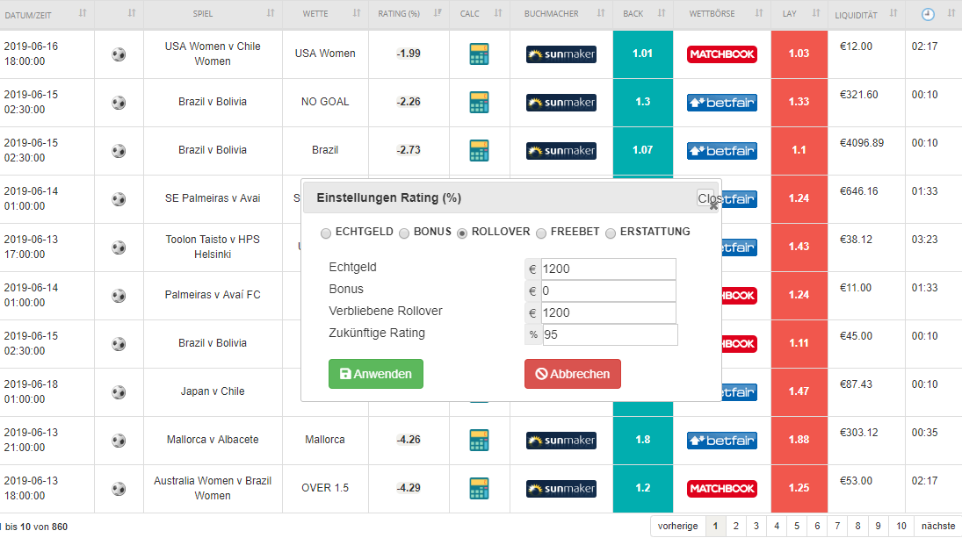
Task: Click rating value -1.99
Action: point(409,54)
